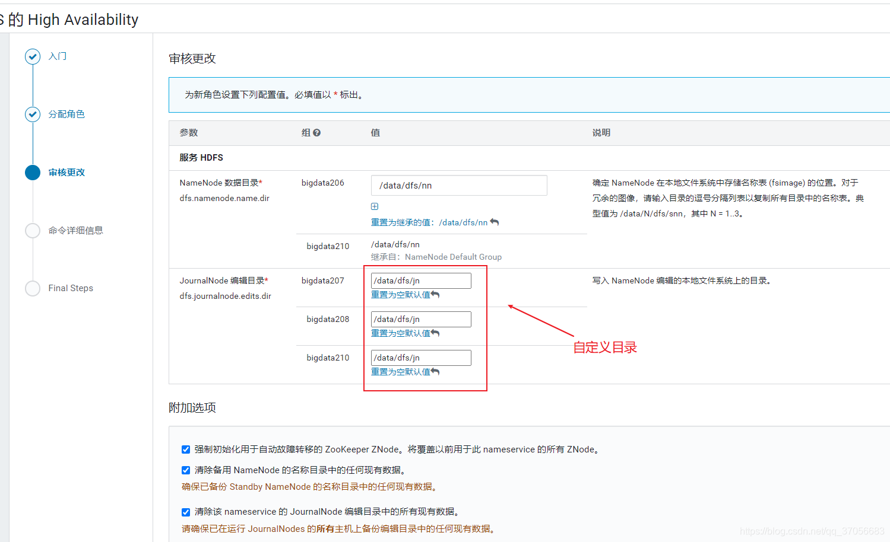This screenshot has height=542, width=890.
Task: Go to 命令详细信息 wizard step
Action: [75, 230]
